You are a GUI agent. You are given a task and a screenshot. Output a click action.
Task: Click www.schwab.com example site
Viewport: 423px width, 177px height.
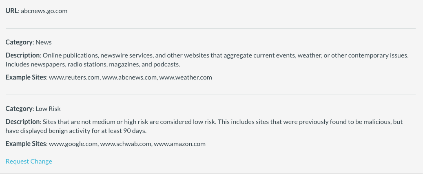(125, 144)
